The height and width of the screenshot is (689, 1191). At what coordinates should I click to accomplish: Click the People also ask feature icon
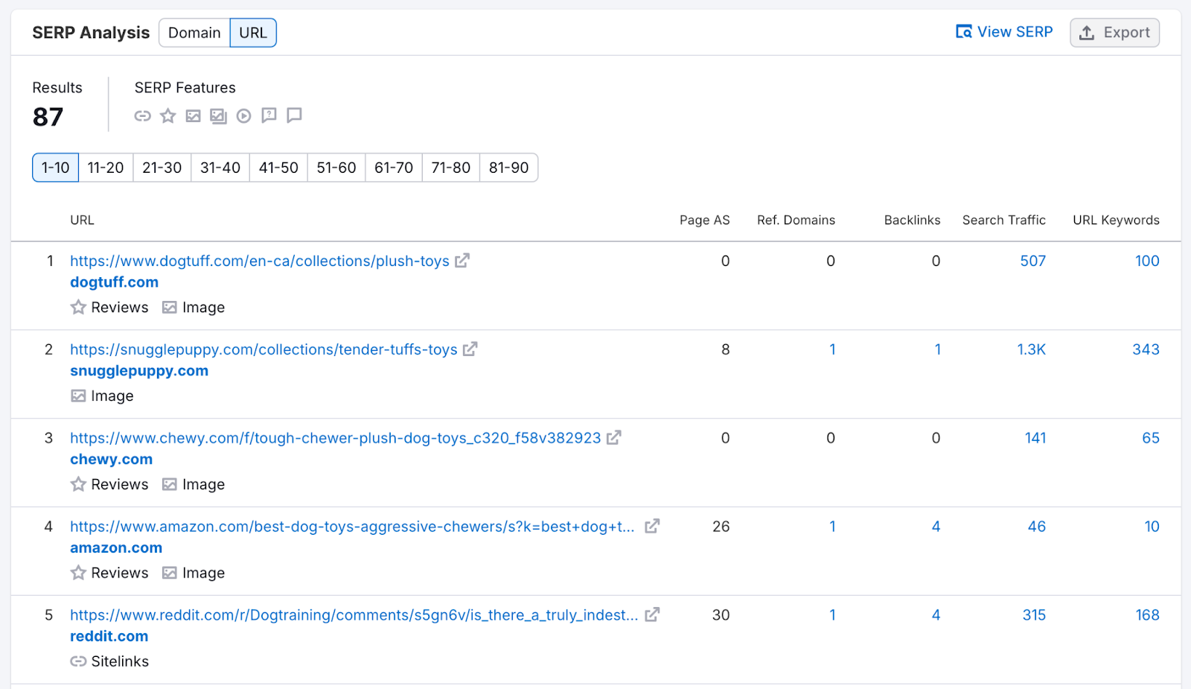[269, 115]
